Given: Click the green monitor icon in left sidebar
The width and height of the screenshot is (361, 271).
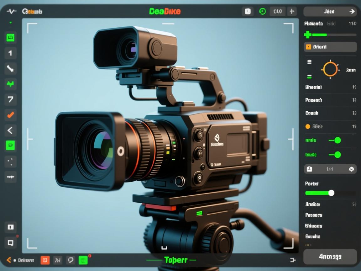Looking at the screenshot, I should coord(10,38).
